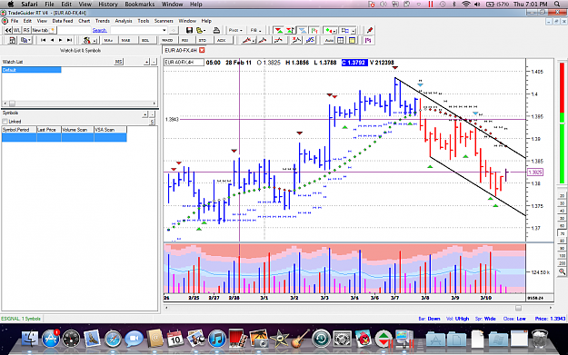Click the Last Price column header
This screenshot has width=568, height=355.
pos(49,130)
